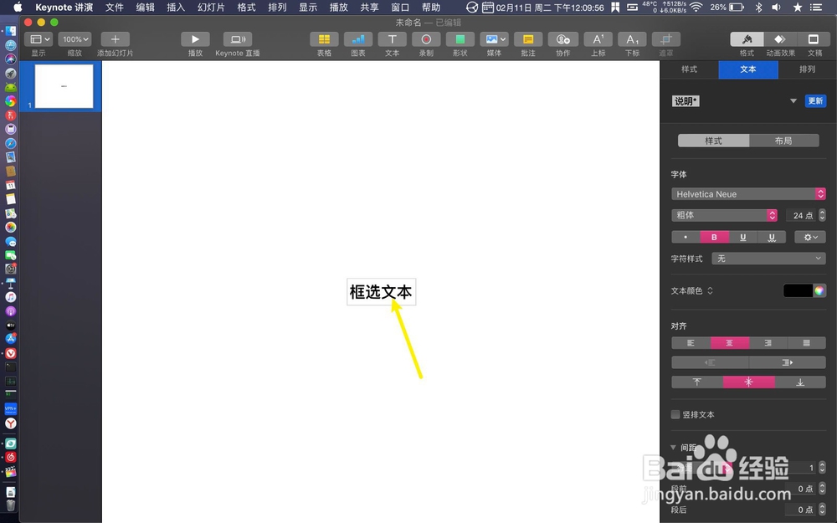Viewport: 837px width, 523px height.
Task: Open the 协作 collaboration panel
Action: pos(562,39)
